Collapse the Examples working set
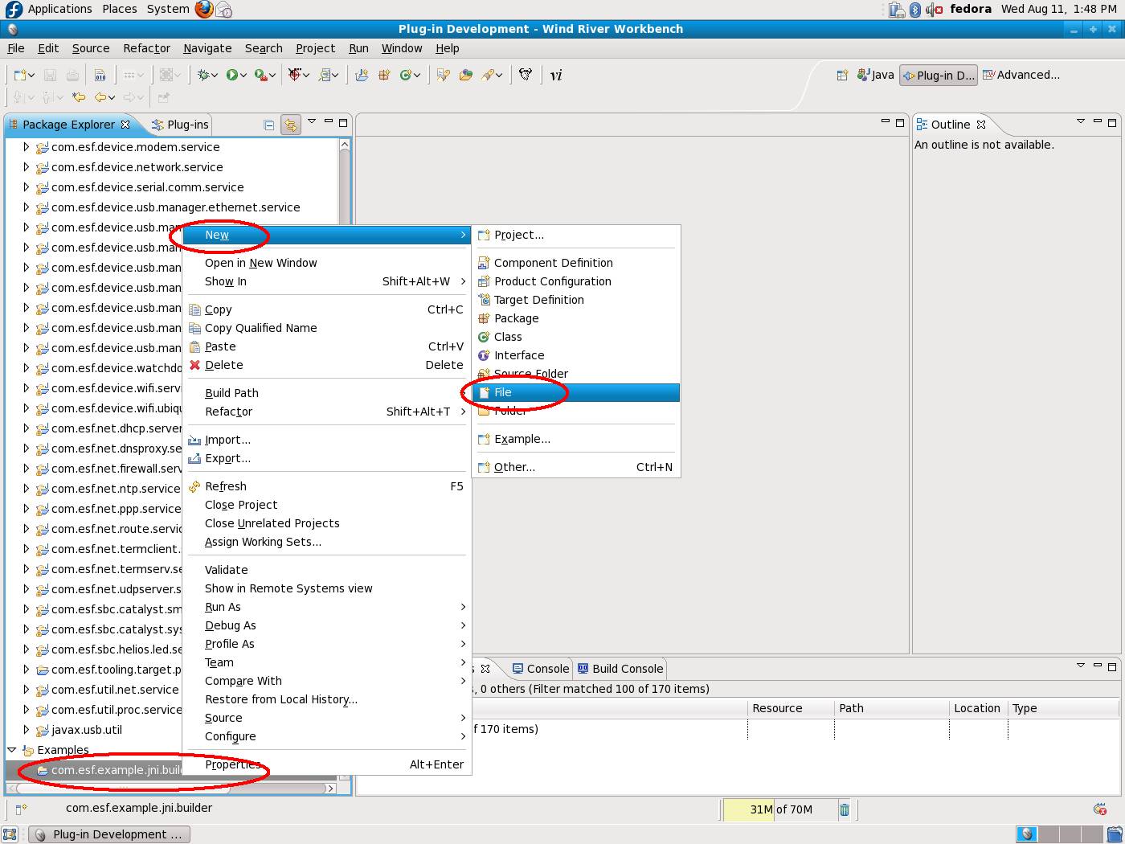This screenshot has width=1125, height=844. (x=12, y=750)
